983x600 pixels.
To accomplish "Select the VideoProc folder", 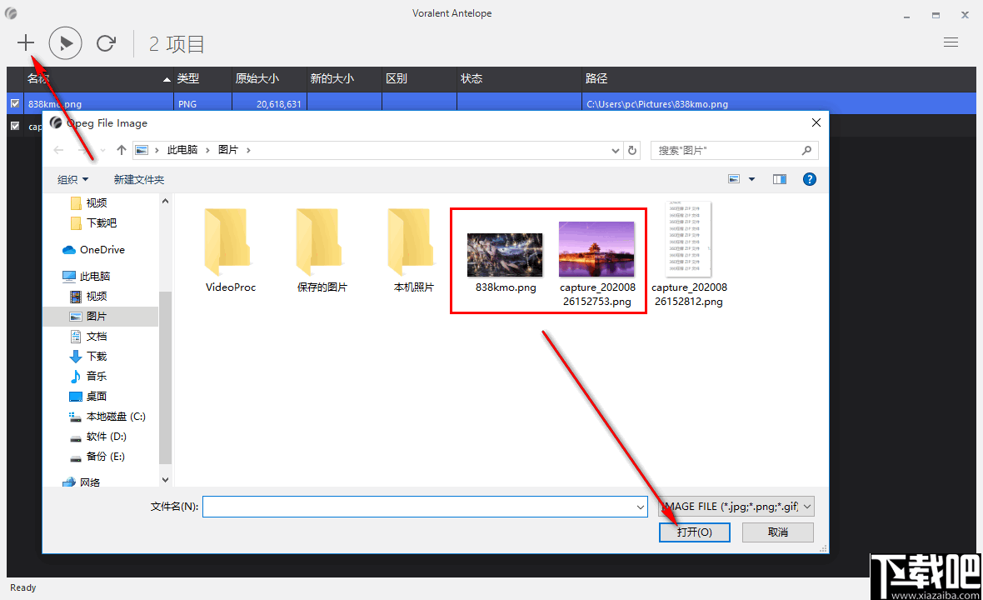I will pyautogui.click(x=230, y=250).
